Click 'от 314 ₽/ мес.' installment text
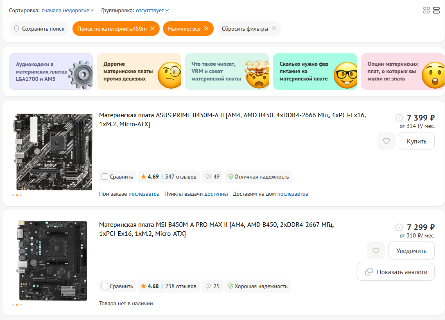 (417, 126)
